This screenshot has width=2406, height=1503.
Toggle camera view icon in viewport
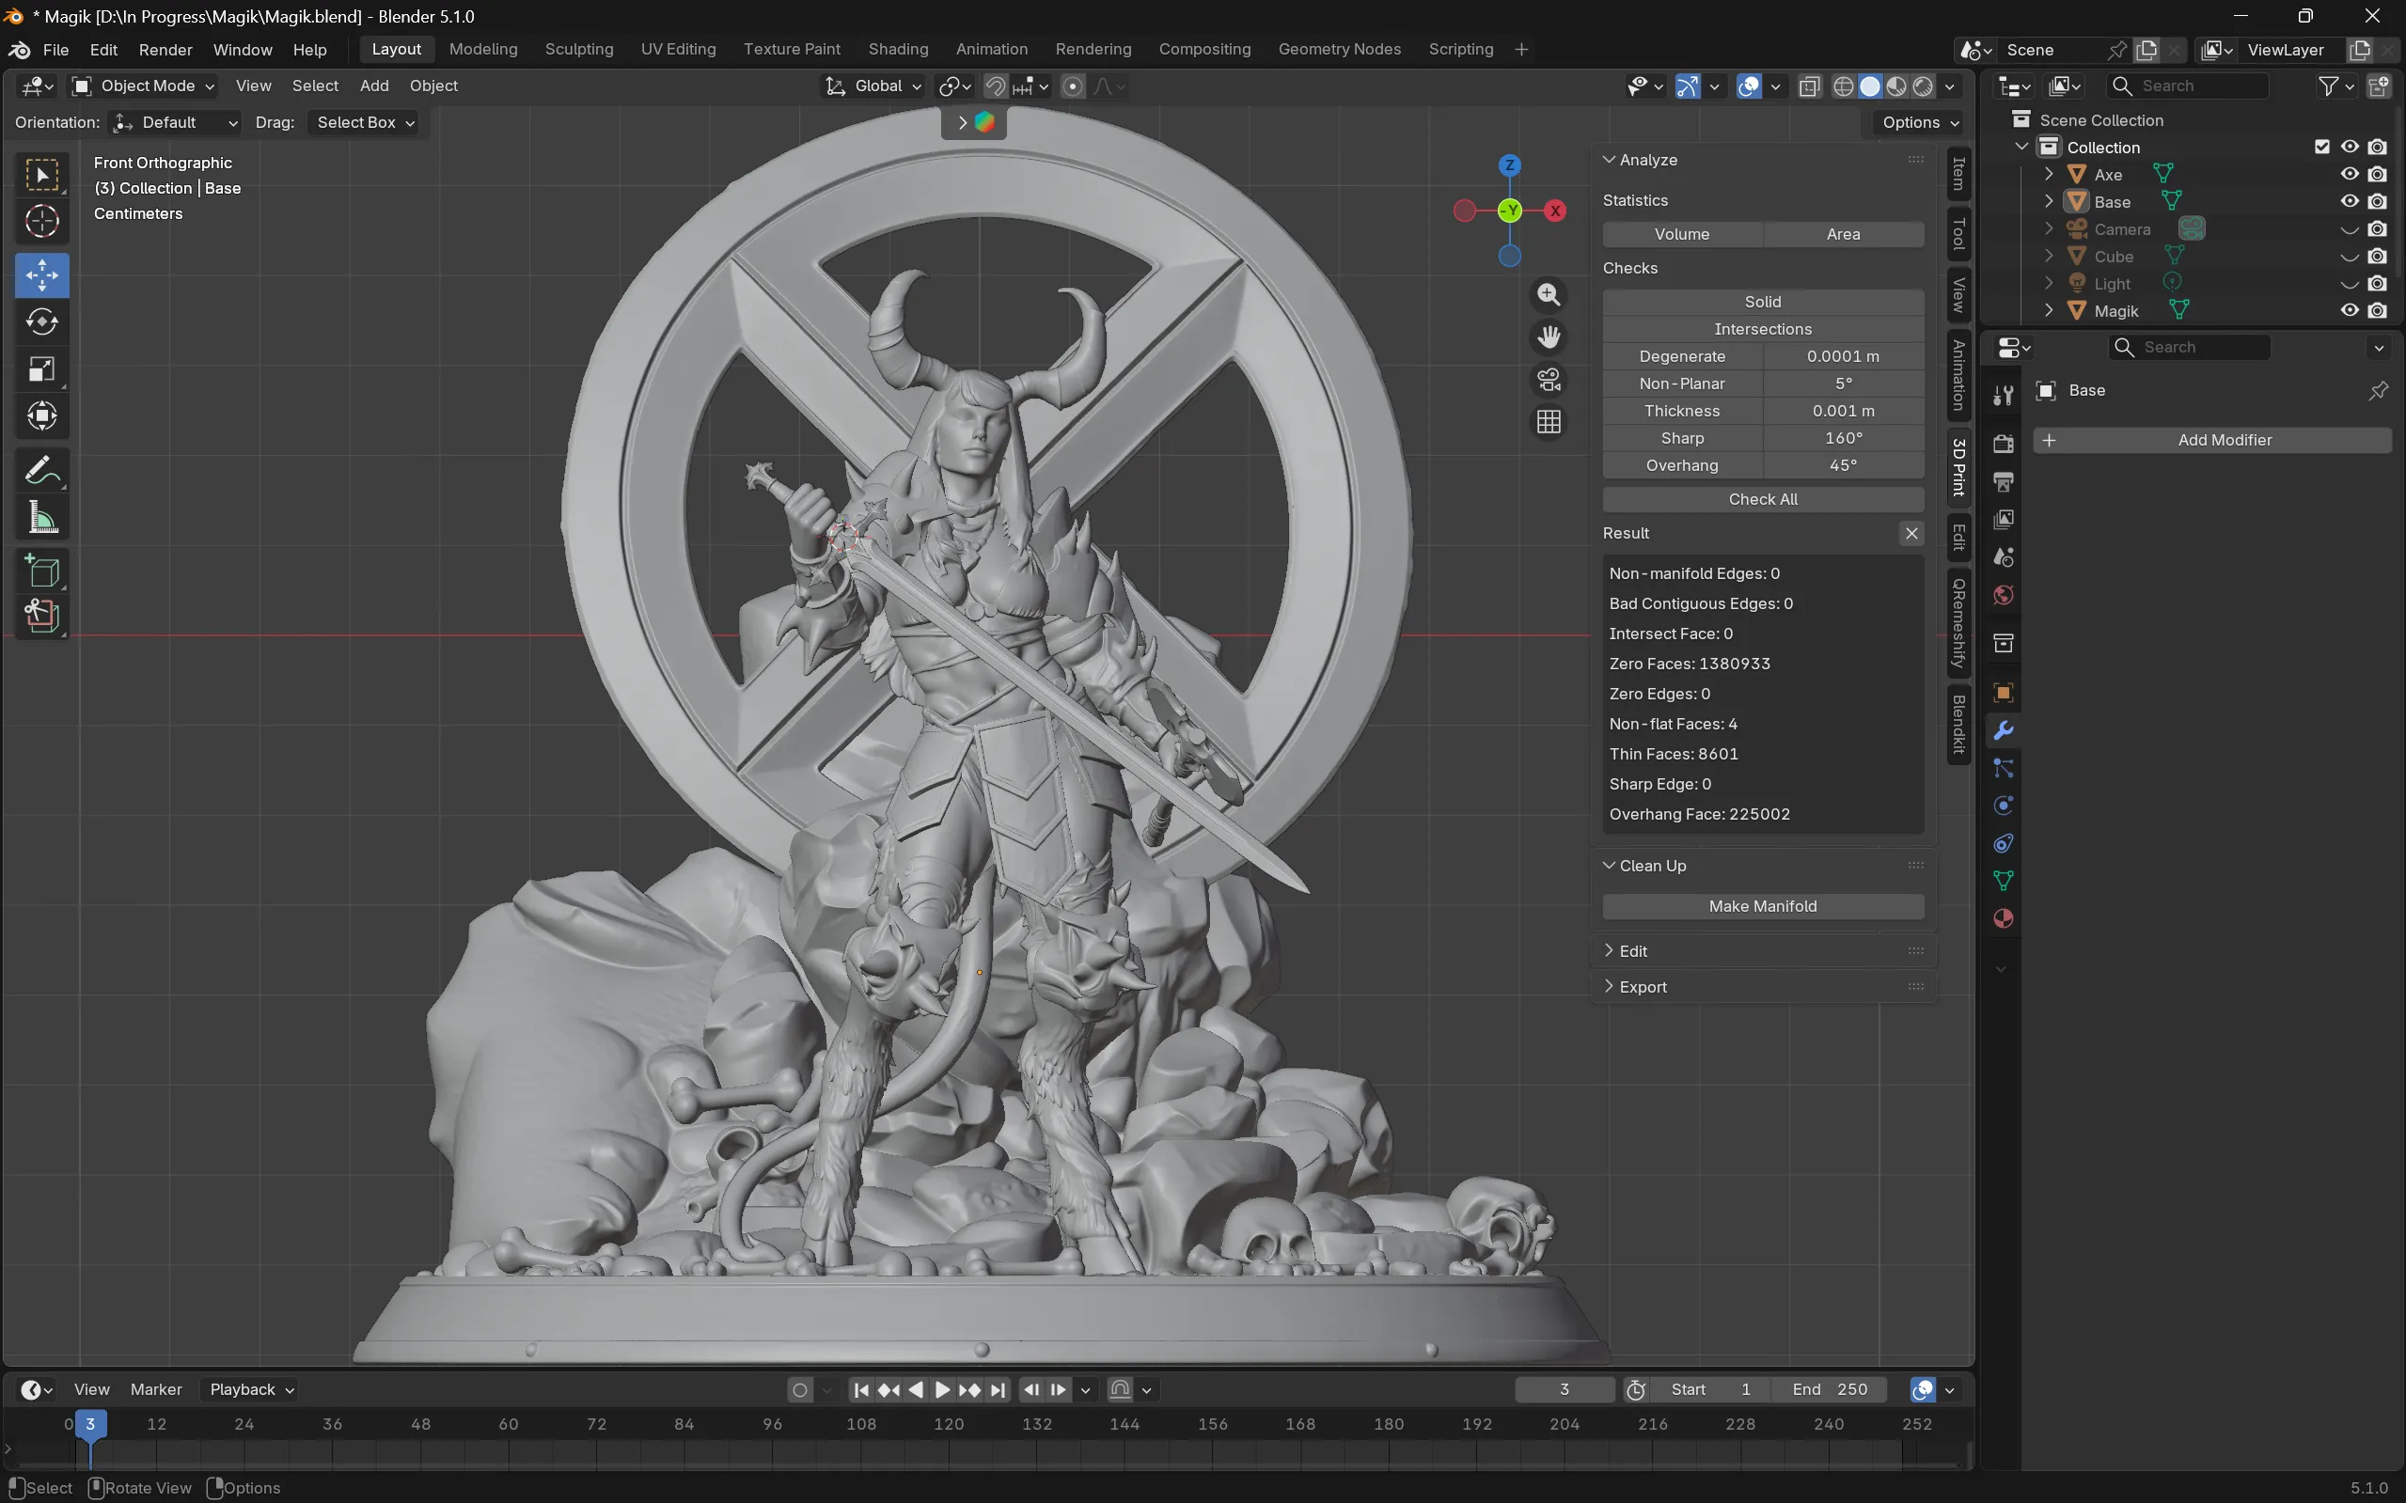click(x=1548, y=380)
